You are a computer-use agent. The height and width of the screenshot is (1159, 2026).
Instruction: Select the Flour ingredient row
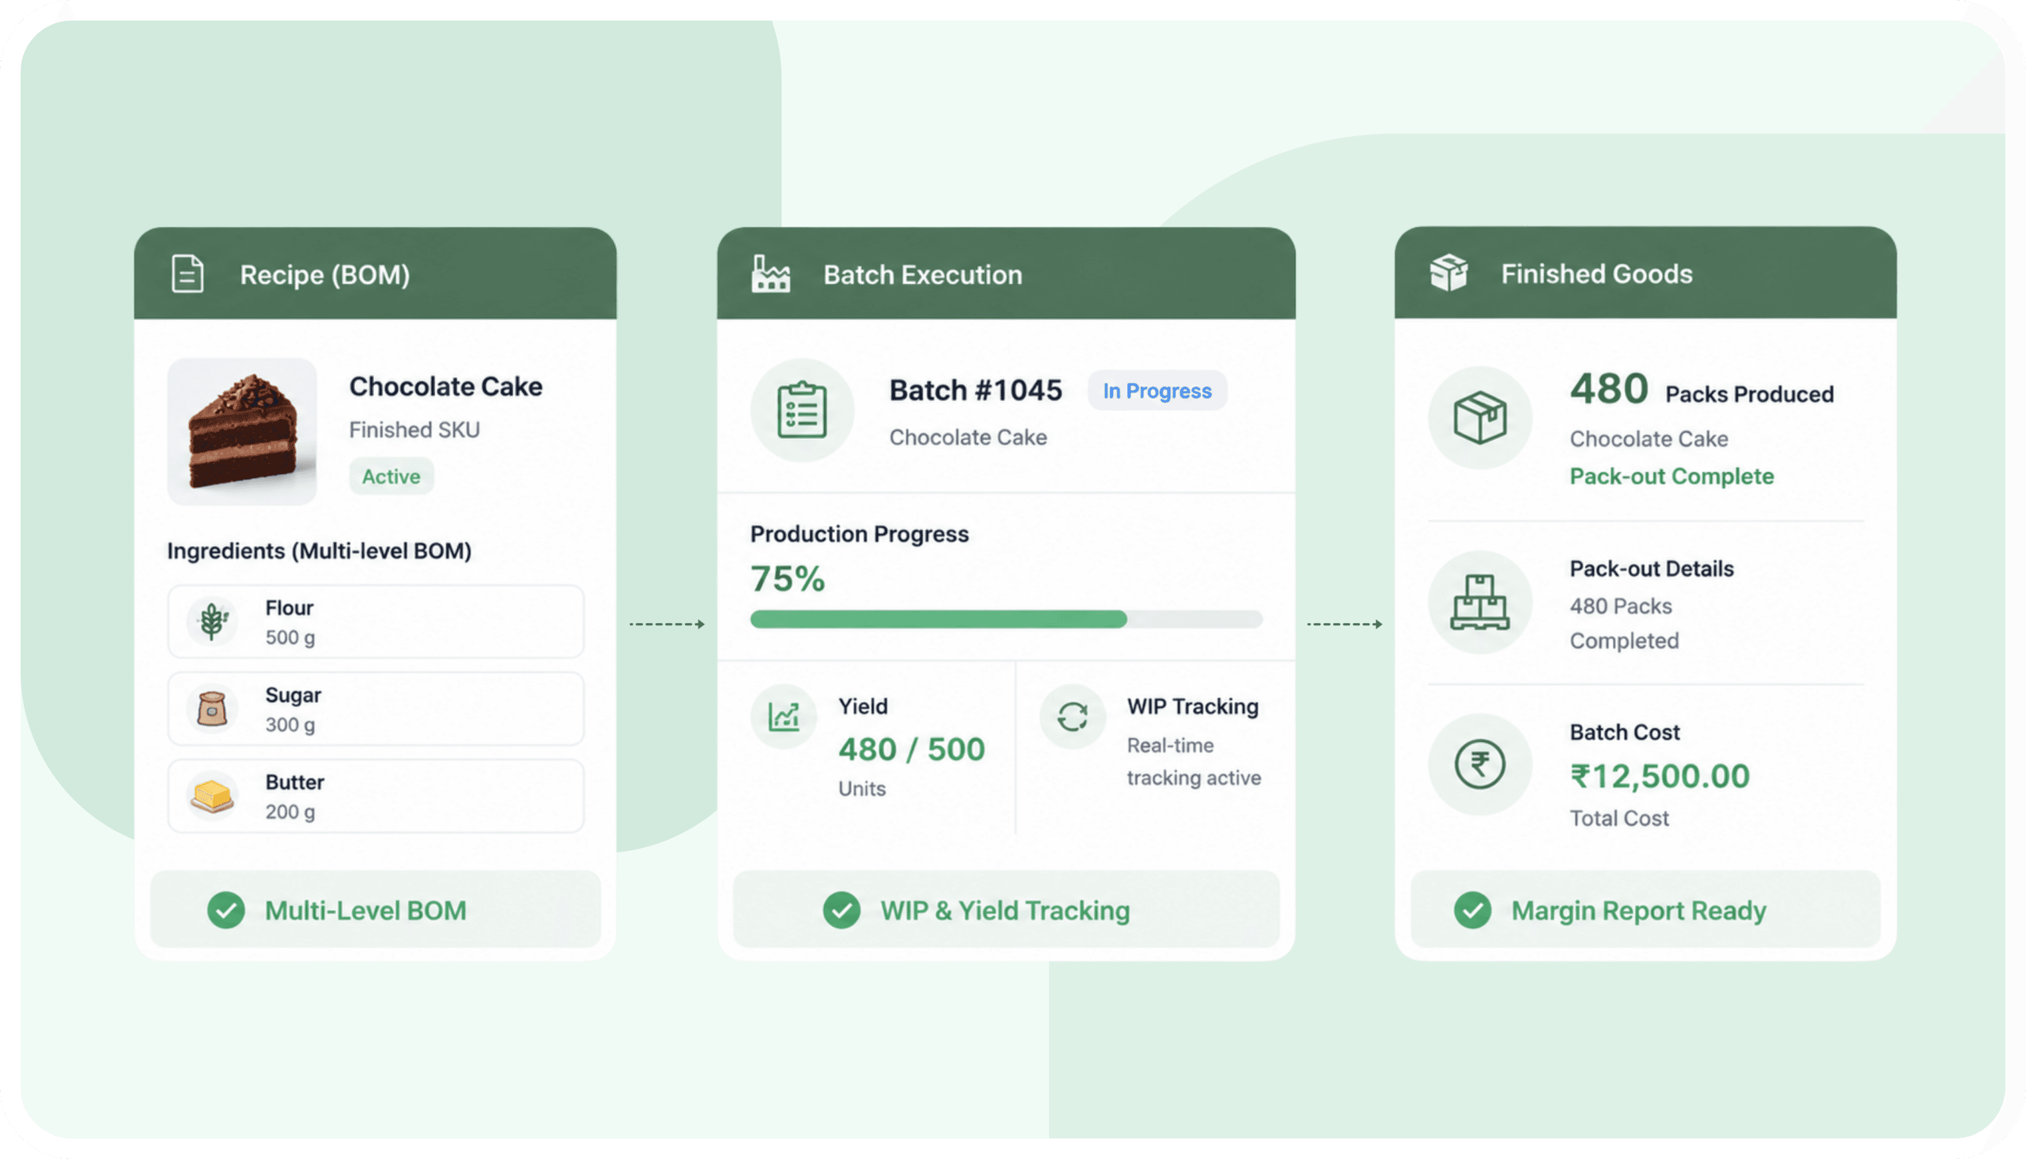pyautogui.click(x=376, y=622)
